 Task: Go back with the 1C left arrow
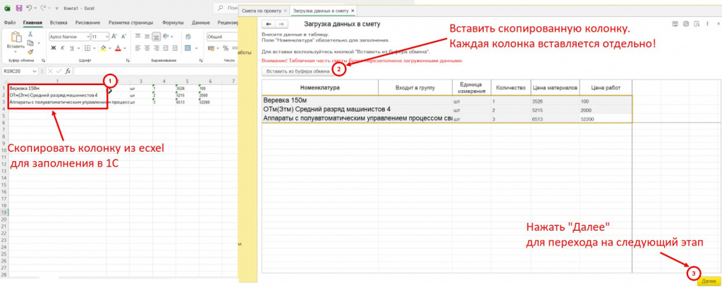269,24
